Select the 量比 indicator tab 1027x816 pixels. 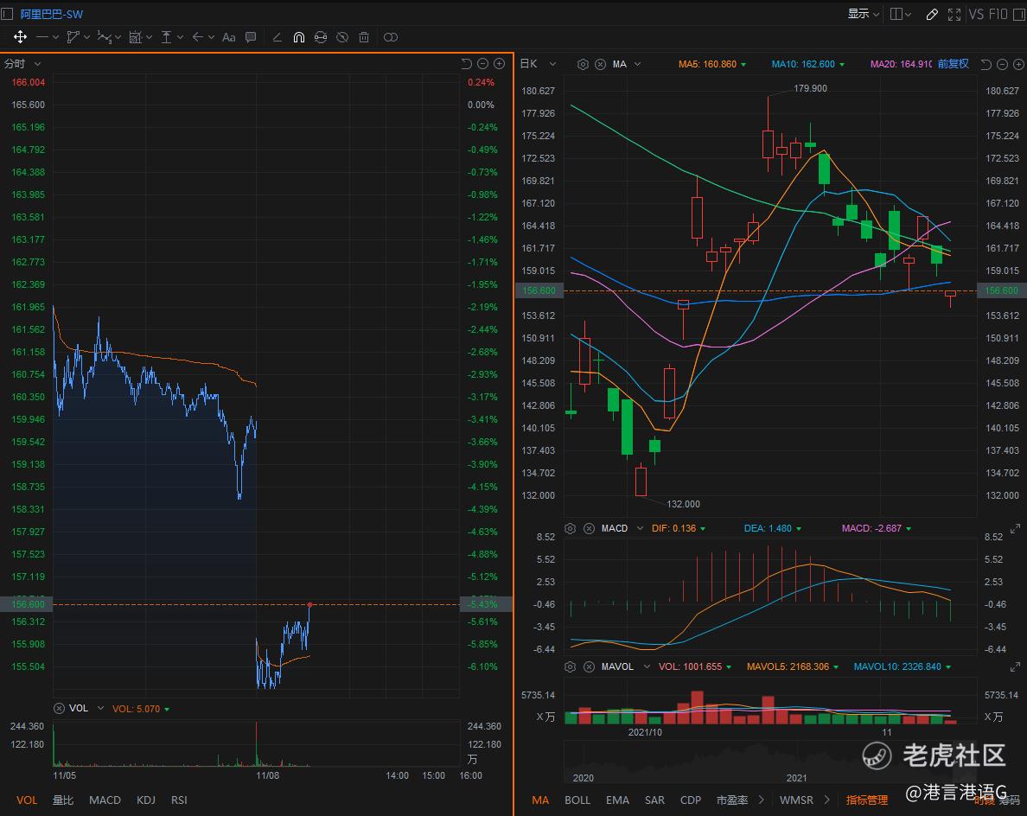[63, 800]
